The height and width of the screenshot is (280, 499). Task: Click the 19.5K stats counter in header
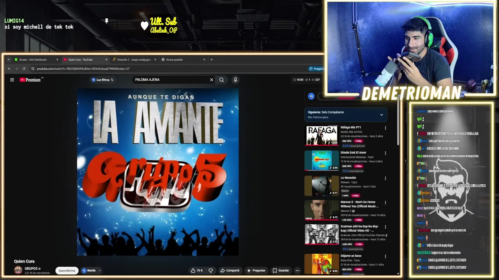tap(298, 80)
